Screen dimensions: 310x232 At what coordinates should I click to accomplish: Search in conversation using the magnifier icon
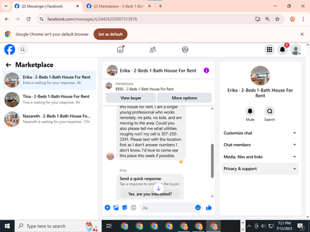pyautogui.click(x=270, y=111)
